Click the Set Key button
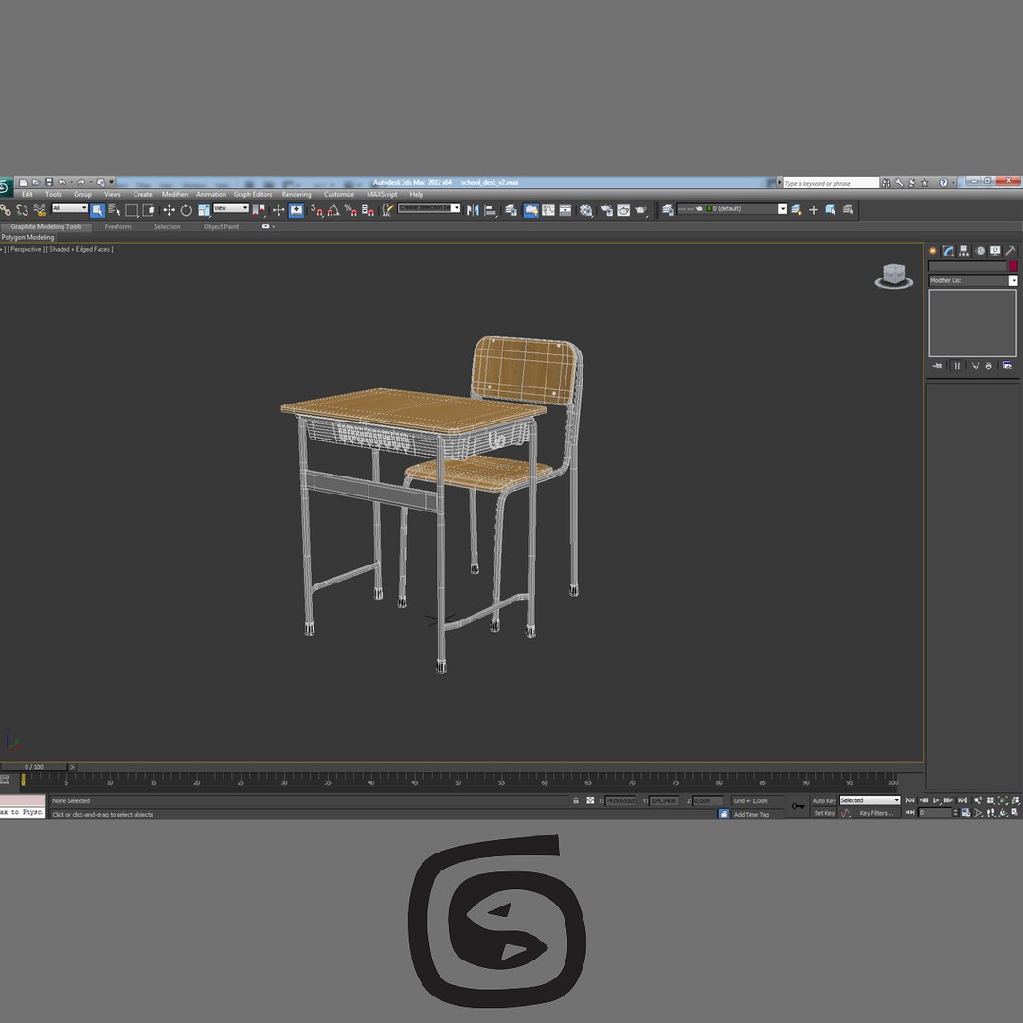Viewport: 1023px width, 1023px height. pos(824,813)
